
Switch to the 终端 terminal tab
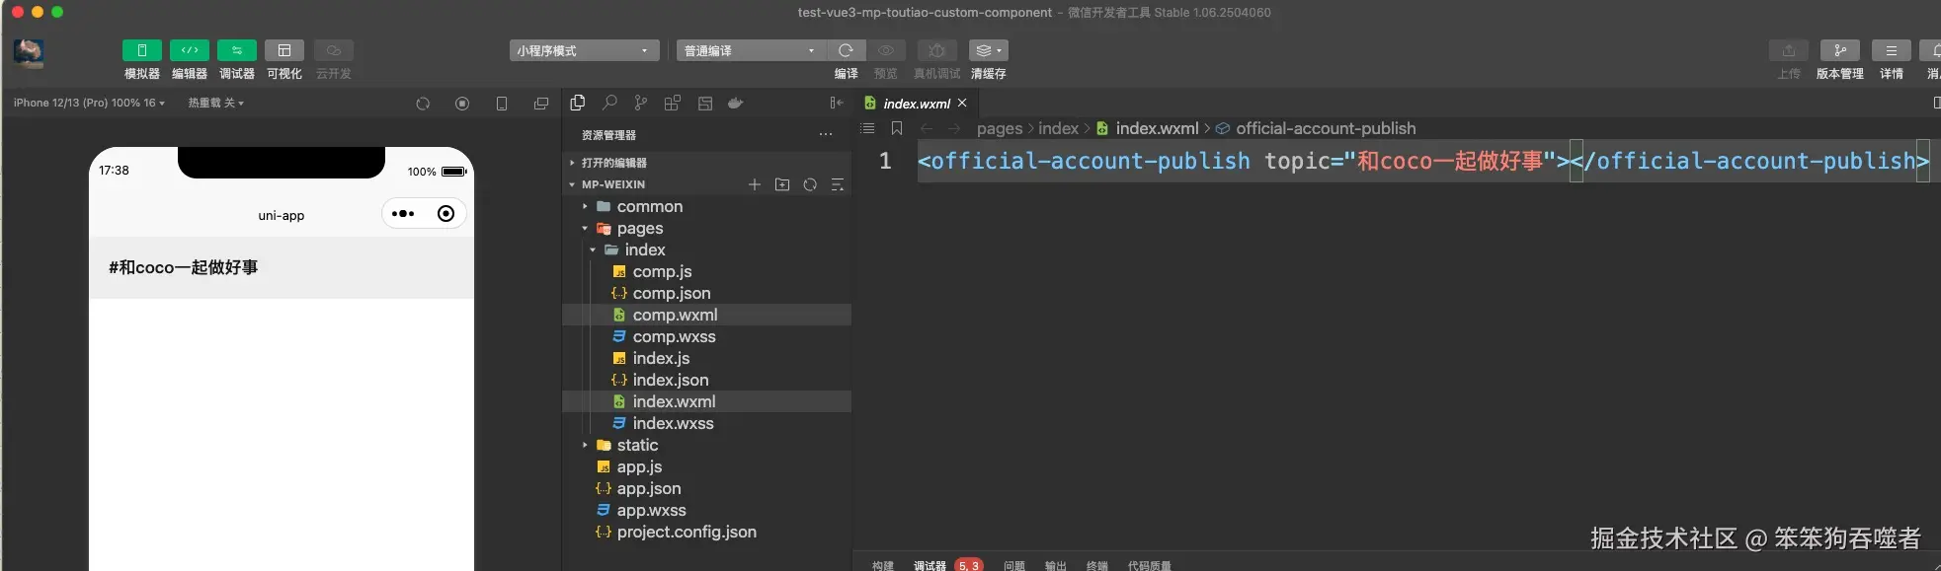1097,565
